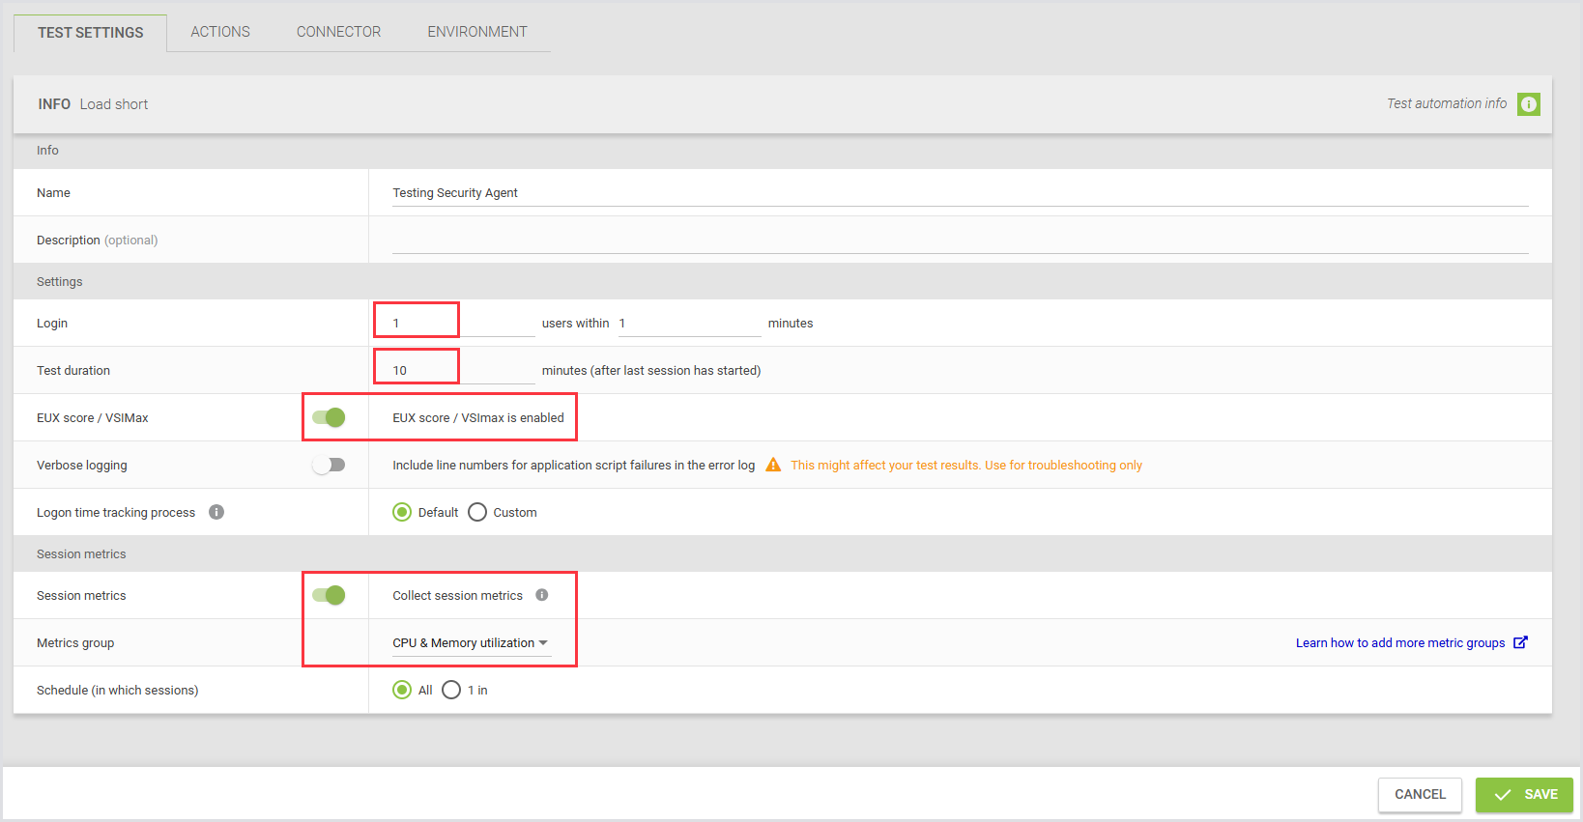Screen dimensions: 1583x822
Task: Select the All sessions schedule option
Action: pyautogui.click(x=402, y=690)
